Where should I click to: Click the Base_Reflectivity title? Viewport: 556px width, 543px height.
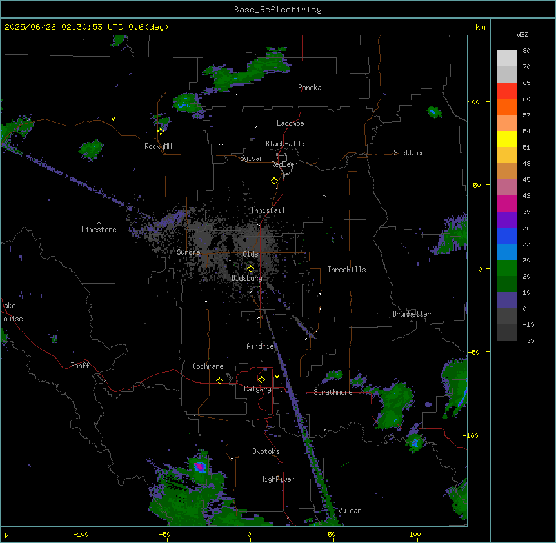(278, 10)
